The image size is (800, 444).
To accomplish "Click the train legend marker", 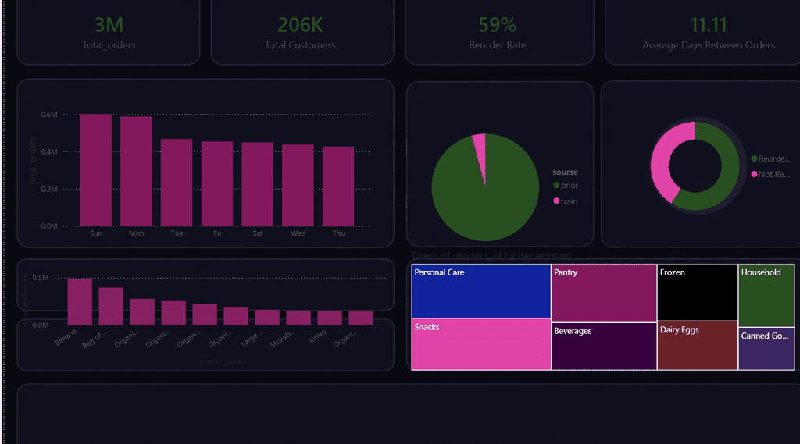I will [556, 201].
